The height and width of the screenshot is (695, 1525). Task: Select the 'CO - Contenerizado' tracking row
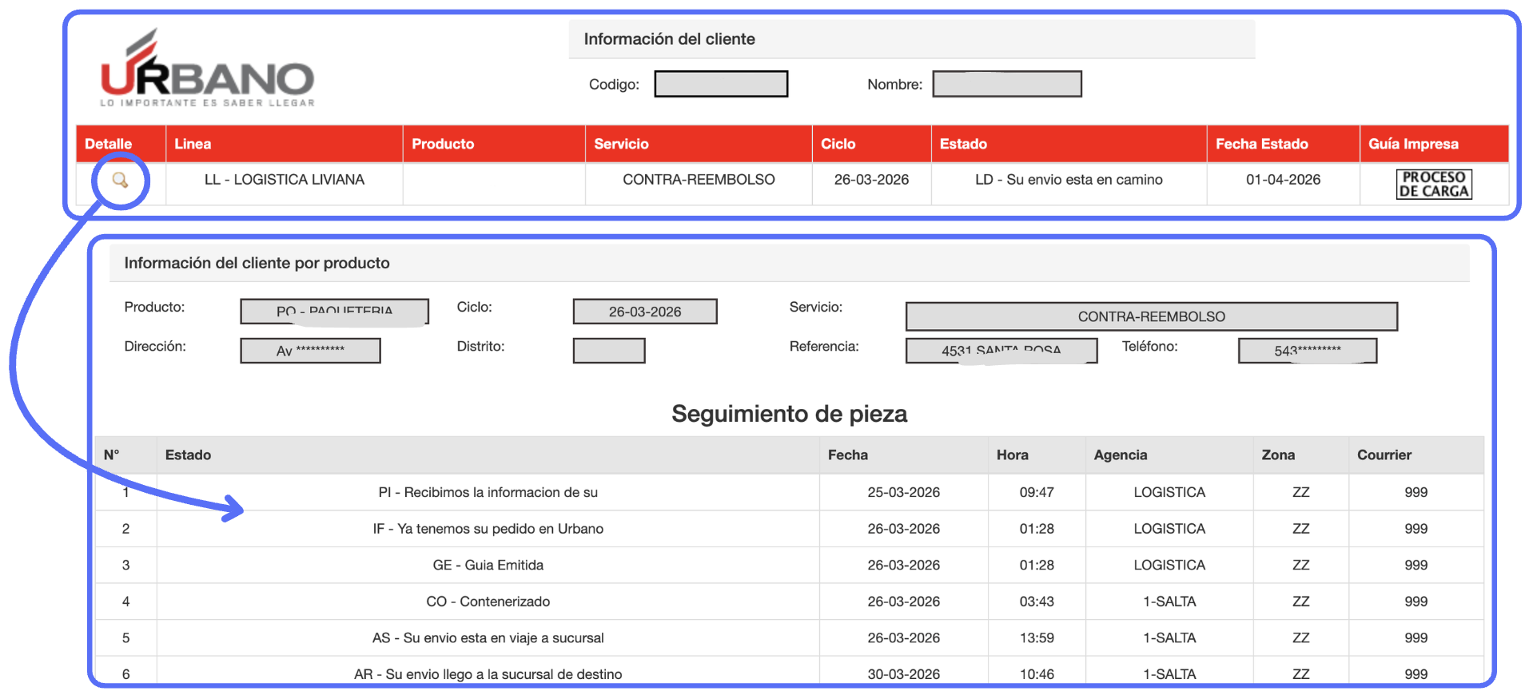pyautogui.click(x=488, y=602)
